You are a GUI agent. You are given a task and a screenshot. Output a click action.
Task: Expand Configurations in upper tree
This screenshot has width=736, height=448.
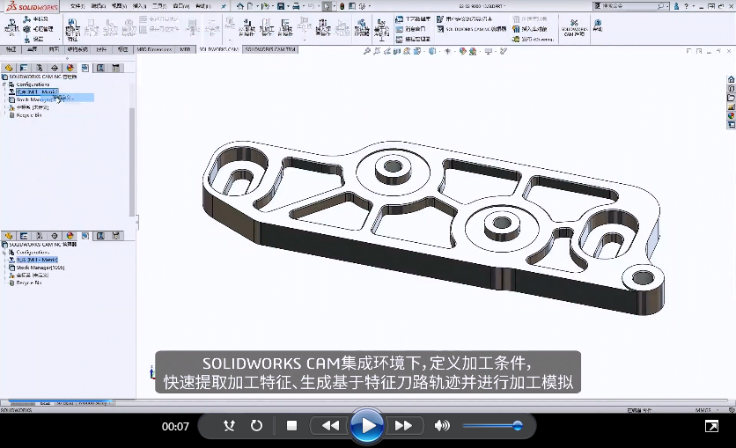point(4,84)
